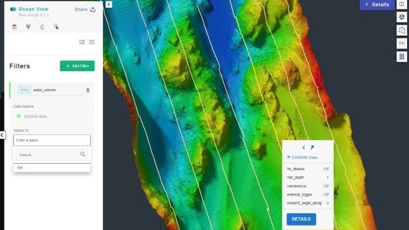Select the Filter funnel icon

(x=28, y=27)
